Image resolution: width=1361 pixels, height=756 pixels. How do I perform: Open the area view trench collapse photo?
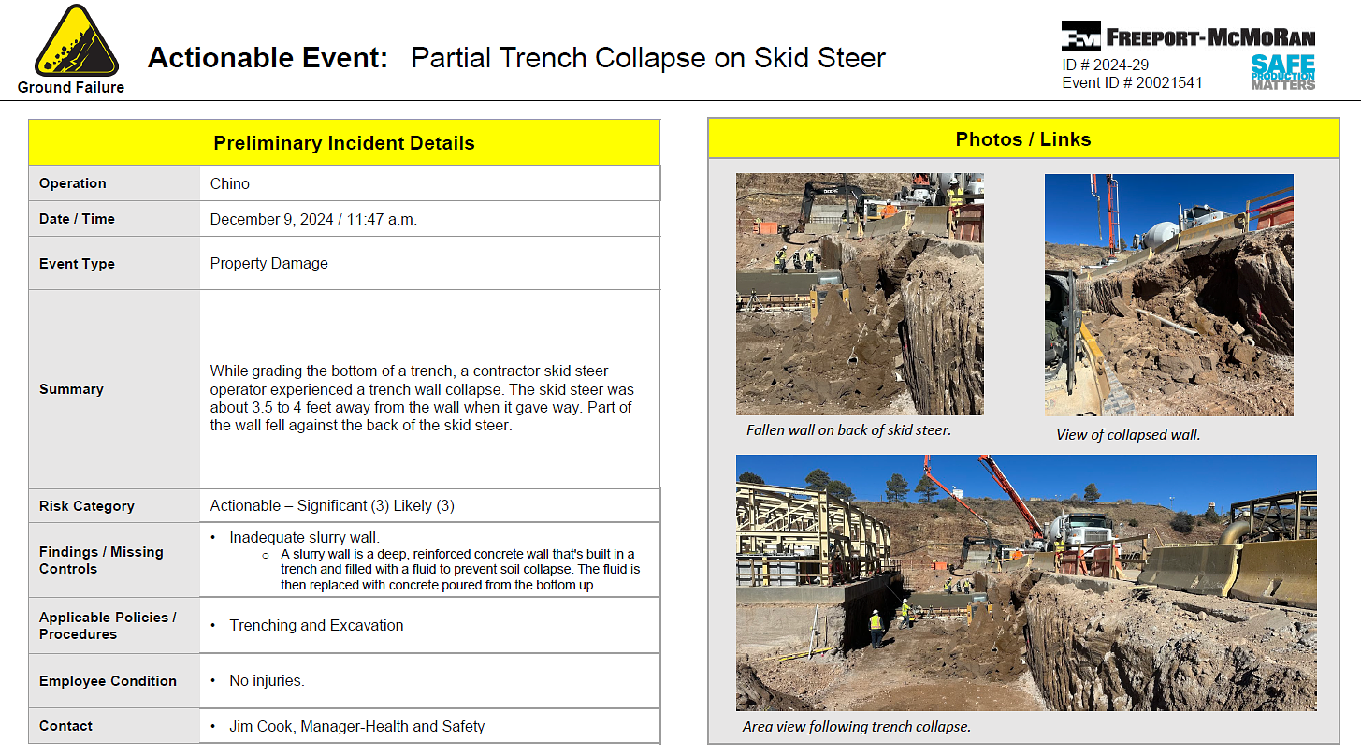pos(1026,582)
